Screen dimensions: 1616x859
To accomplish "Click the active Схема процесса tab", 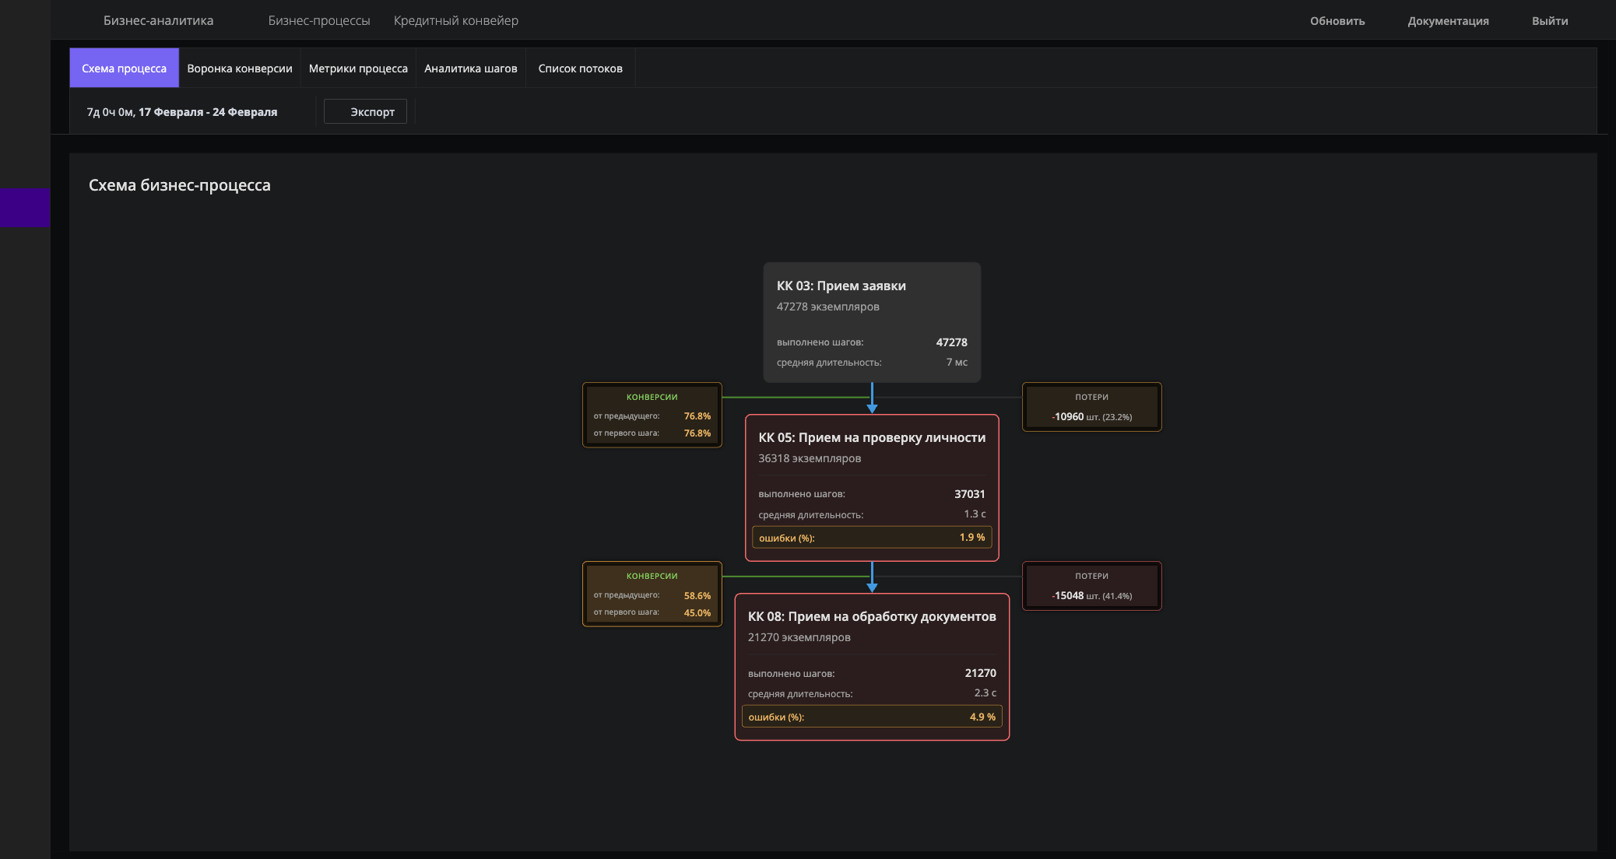I will pyautogui.click(x=124, y=68).
